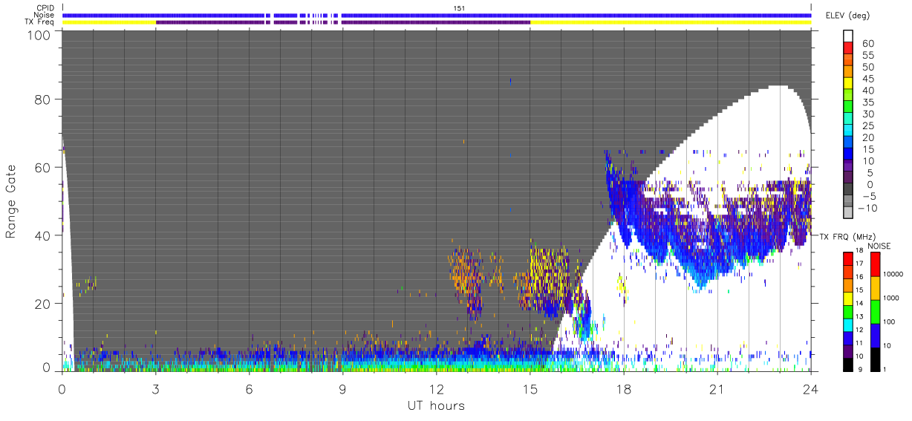Pick the orange segment of the NOISE colorbar
912x421 pixels.
click(875, 289)
